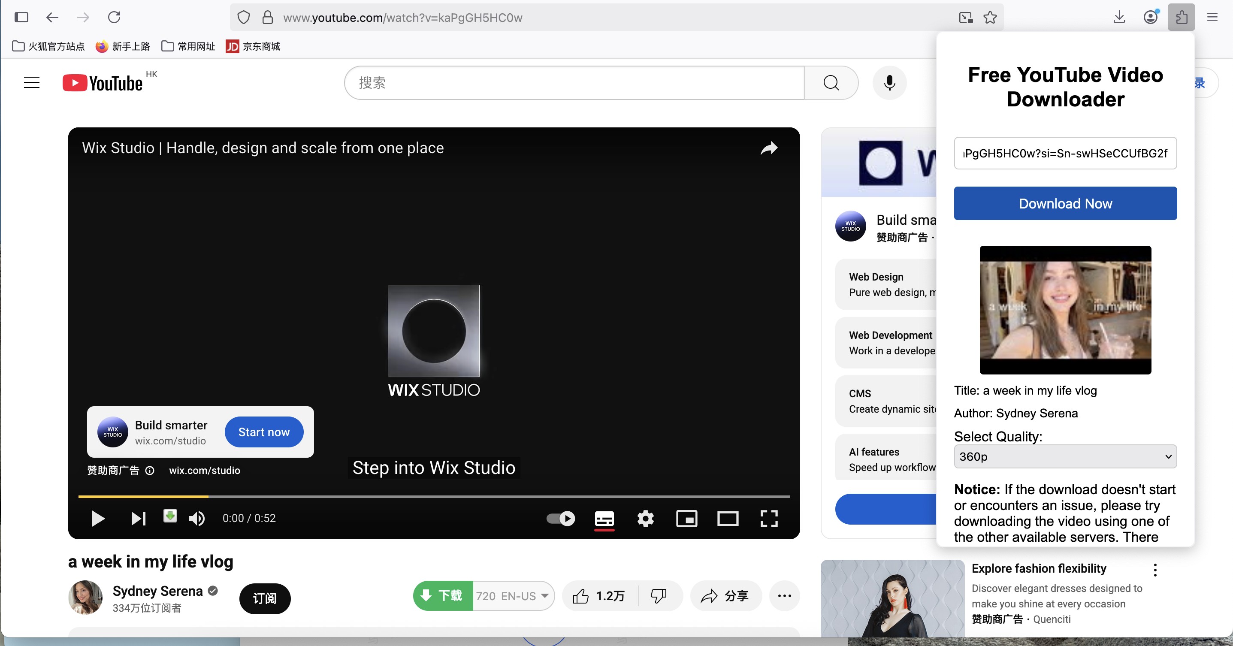
Task: Open the Firefox sidebar panel icon
Action: pyautogui.click(x=21, y=18)
